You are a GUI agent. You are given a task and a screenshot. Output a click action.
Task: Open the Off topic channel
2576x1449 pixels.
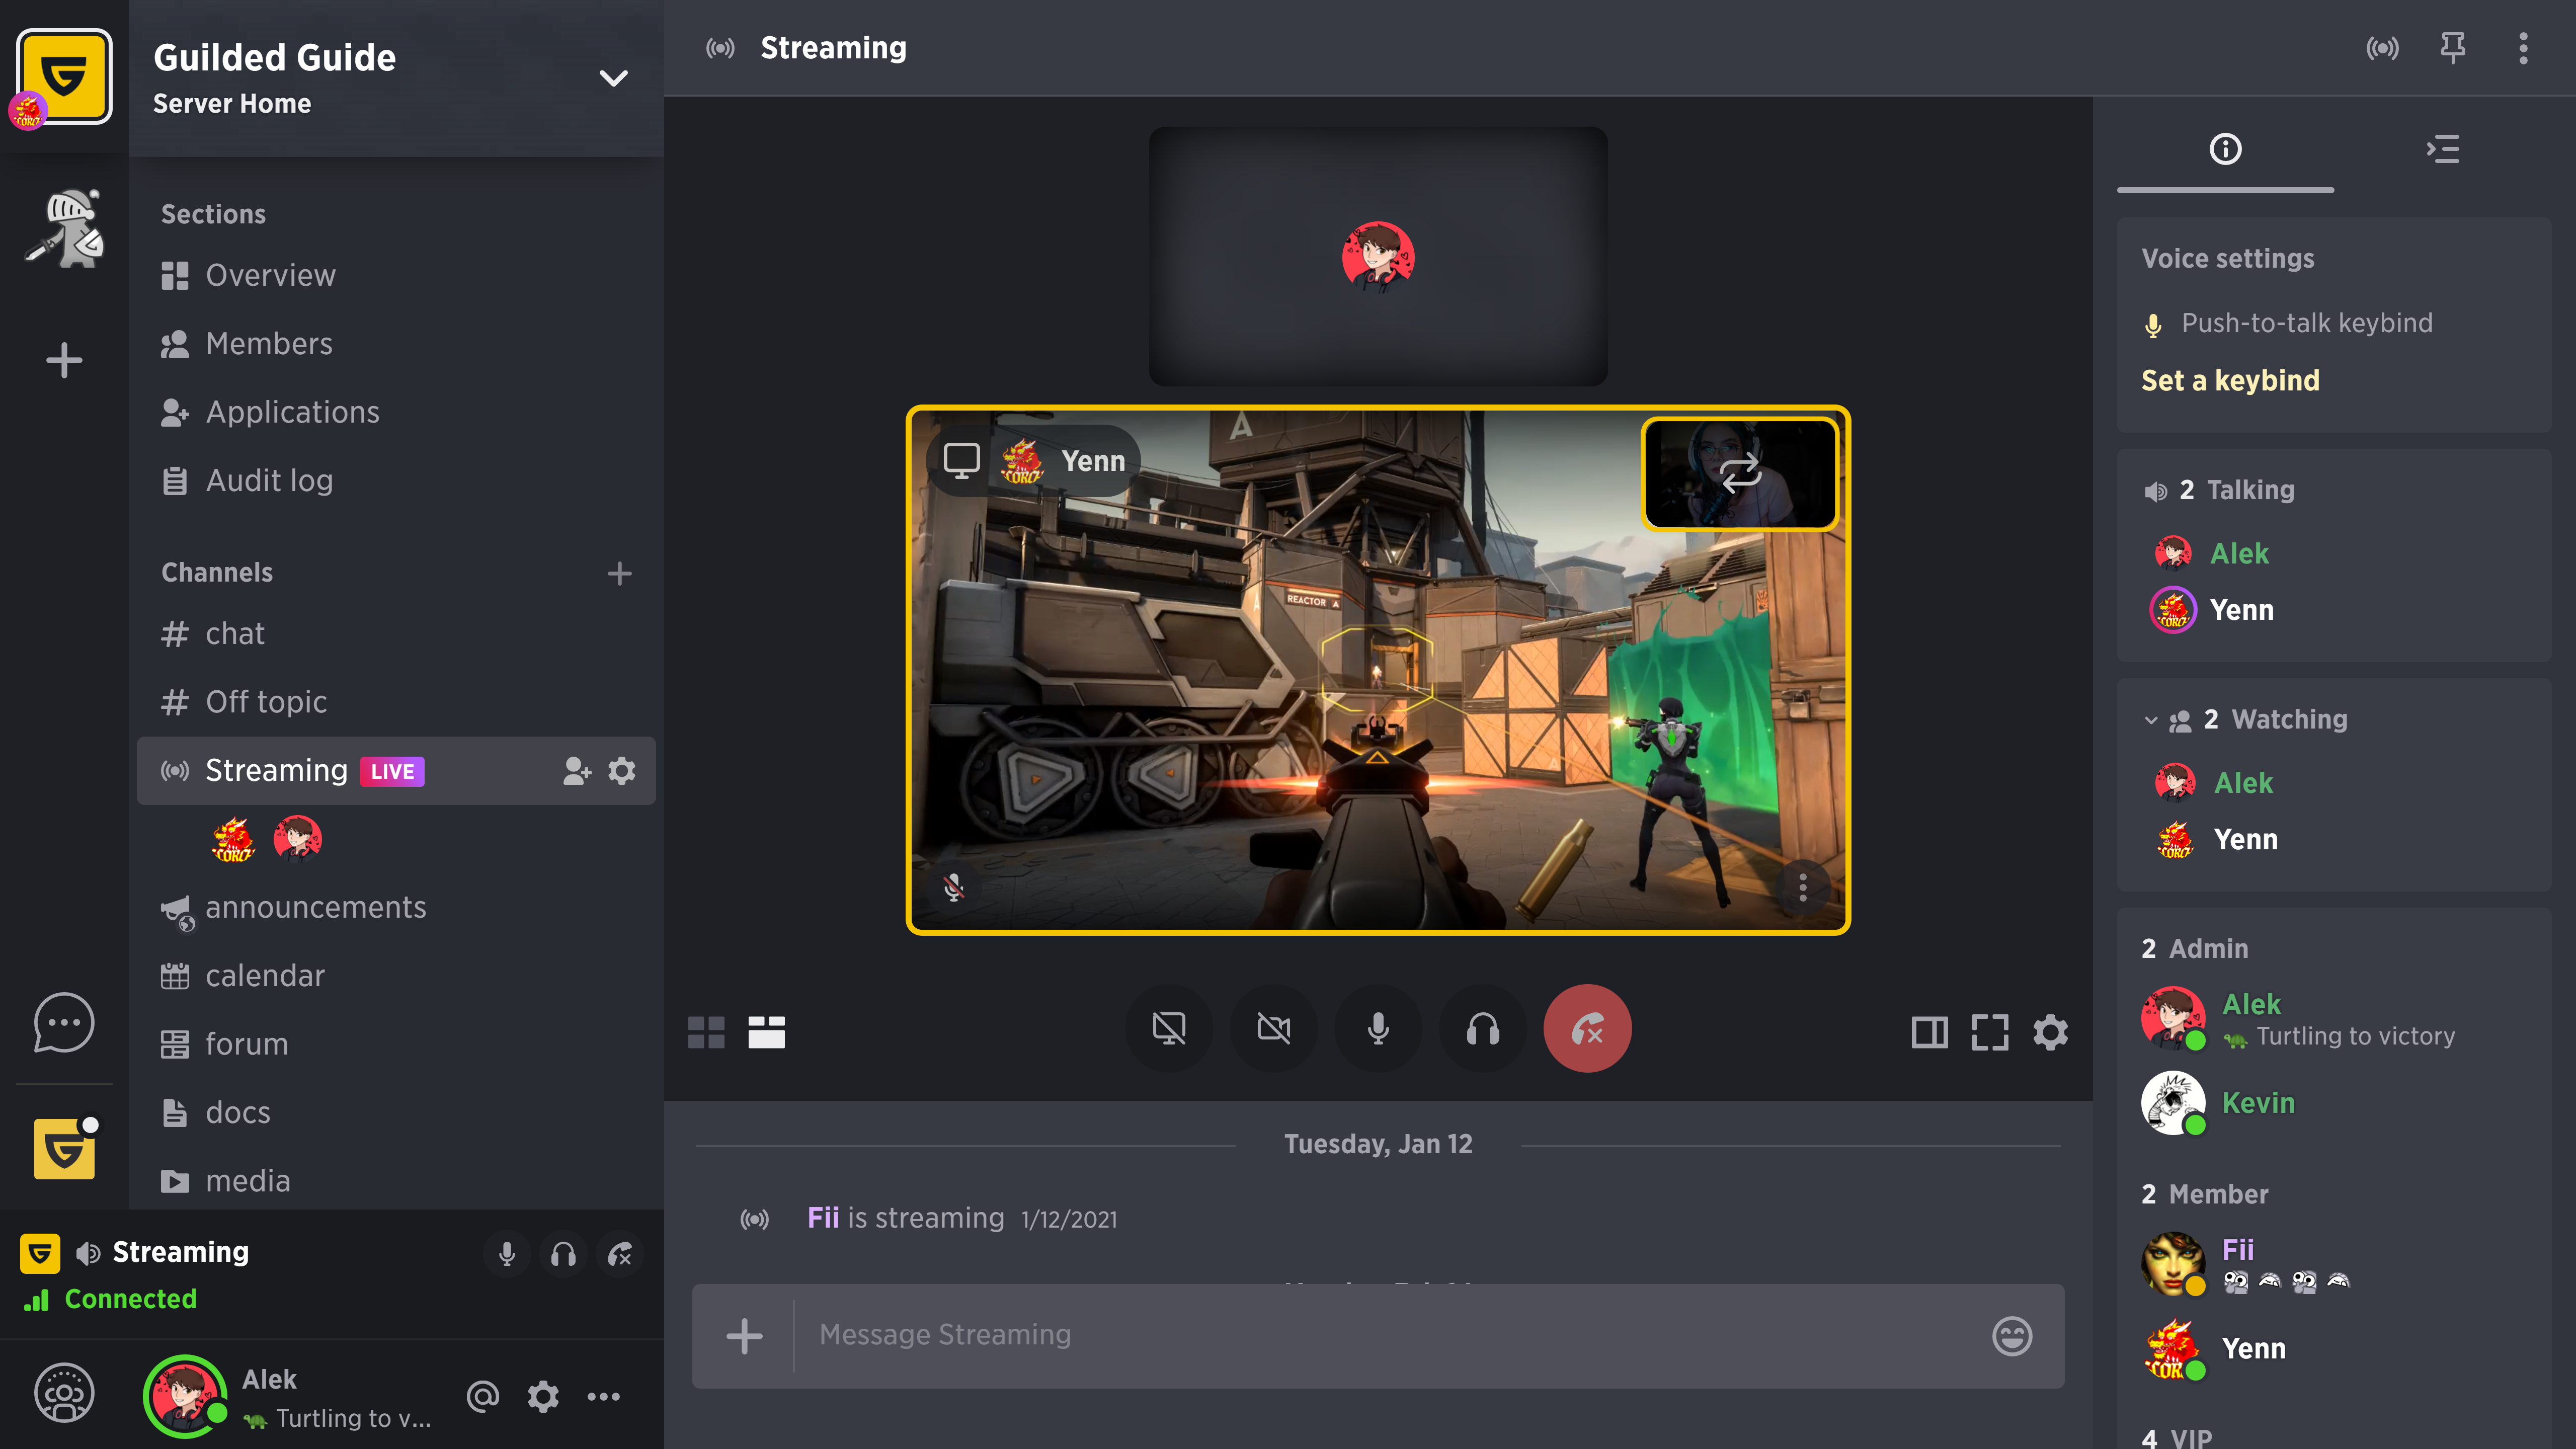coord(396,702)
